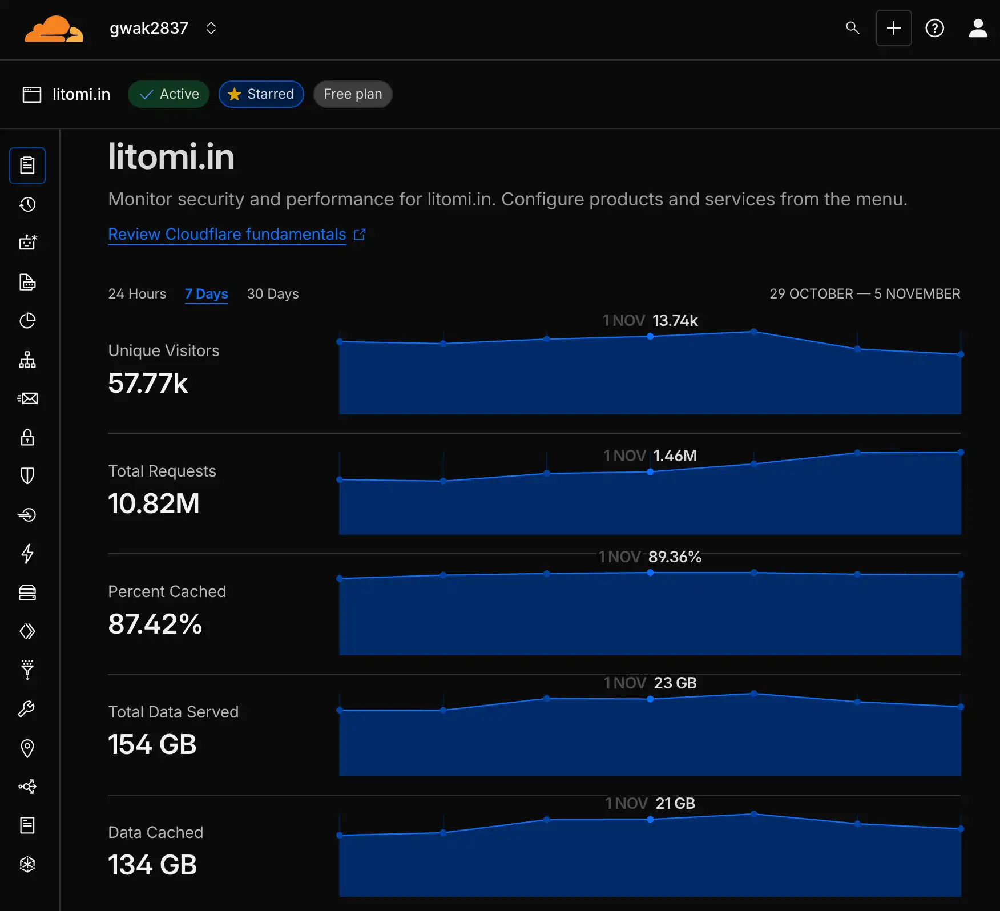
Task: Open the DNS network tree sidebar icon
Action: pyautogui.click(x=27, y=360)
